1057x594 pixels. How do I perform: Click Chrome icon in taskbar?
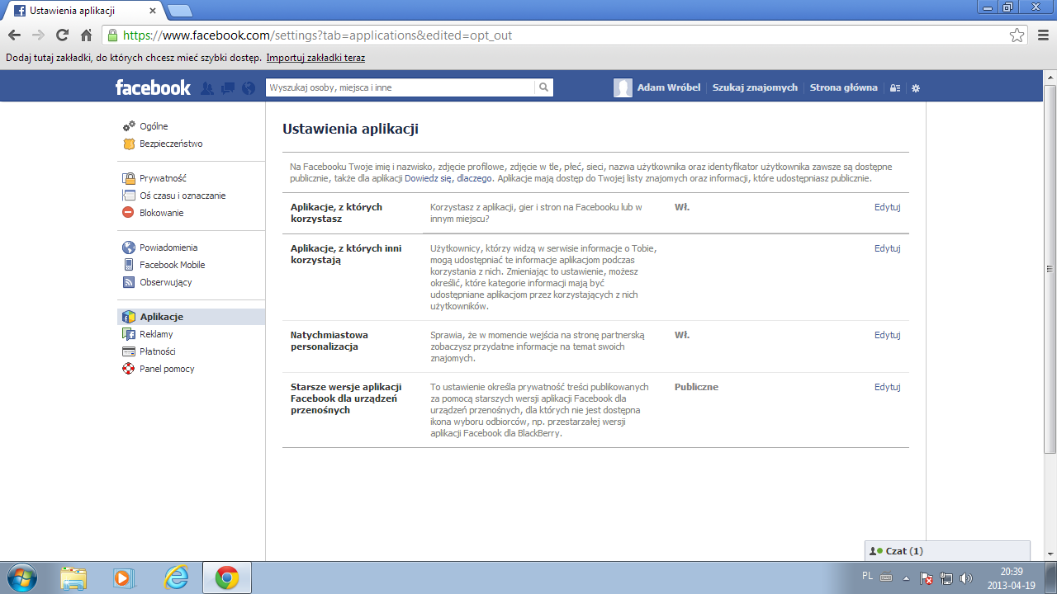(x=227, y=577)
